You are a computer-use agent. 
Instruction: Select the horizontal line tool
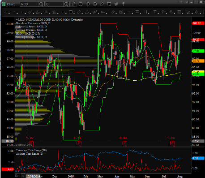point(14,12)
